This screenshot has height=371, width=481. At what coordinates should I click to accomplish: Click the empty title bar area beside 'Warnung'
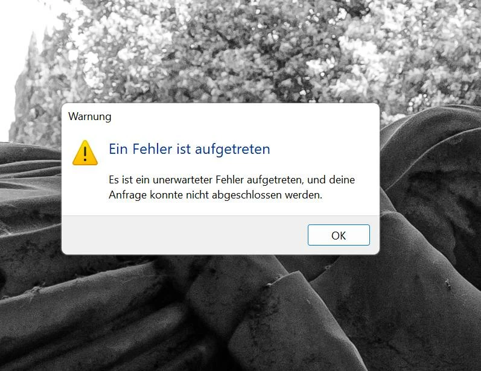click(x=243, y=116)
